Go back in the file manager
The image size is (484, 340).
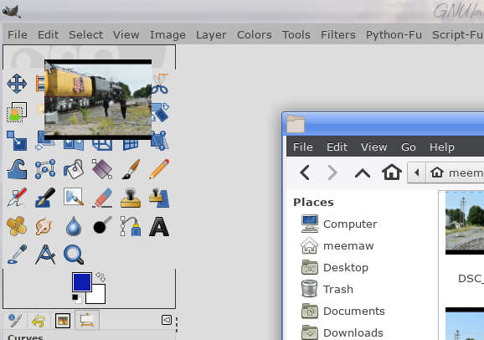click(x=305, y=173)
